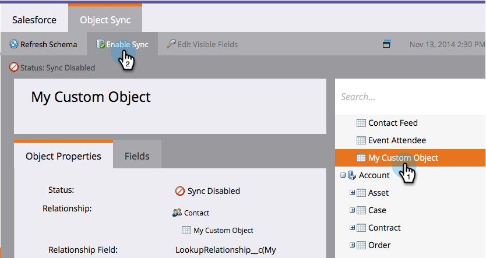Screen dimensions: 486x258
Task: Collapse the Account tree node
Action: [x=343, y=175]
